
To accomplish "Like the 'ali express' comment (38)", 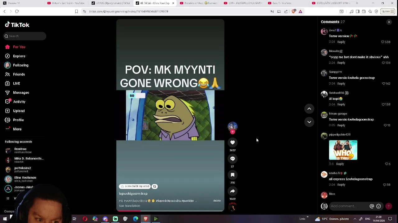I will pyautogui.click(x=385, y=185).
